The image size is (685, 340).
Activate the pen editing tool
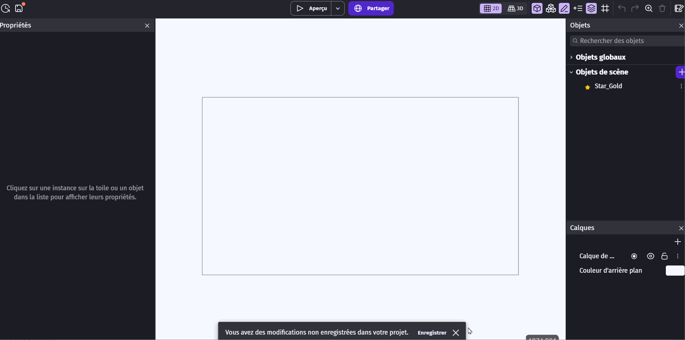click(x=564, y=8)
